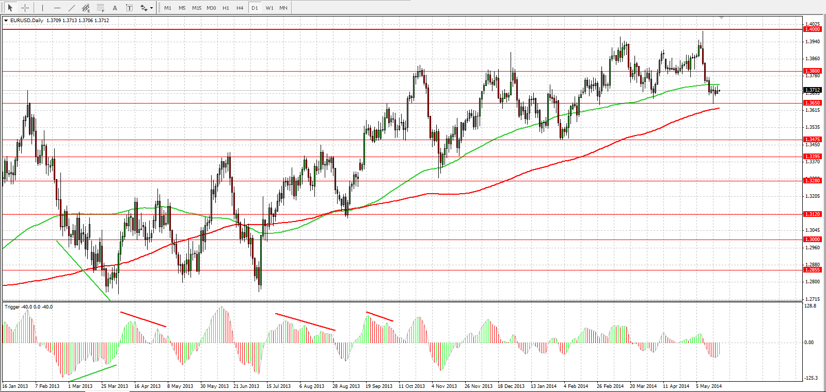826x392 pixels.
Task: Change the chart to H1 timeframe
Action: [226, 8]
